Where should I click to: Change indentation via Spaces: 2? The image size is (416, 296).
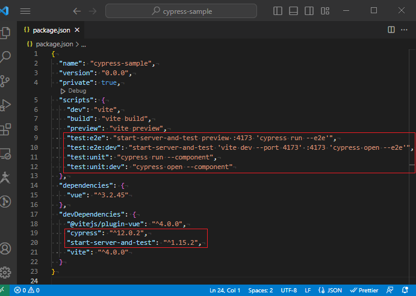(260, 291)
